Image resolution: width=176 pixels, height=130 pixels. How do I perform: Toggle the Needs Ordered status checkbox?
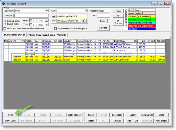click(126, 13)
